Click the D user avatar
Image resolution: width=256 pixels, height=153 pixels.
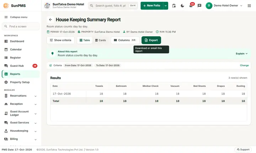[x=209, y=6]
